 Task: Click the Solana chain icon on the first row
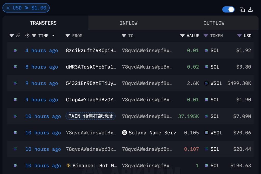pos(15,51)
